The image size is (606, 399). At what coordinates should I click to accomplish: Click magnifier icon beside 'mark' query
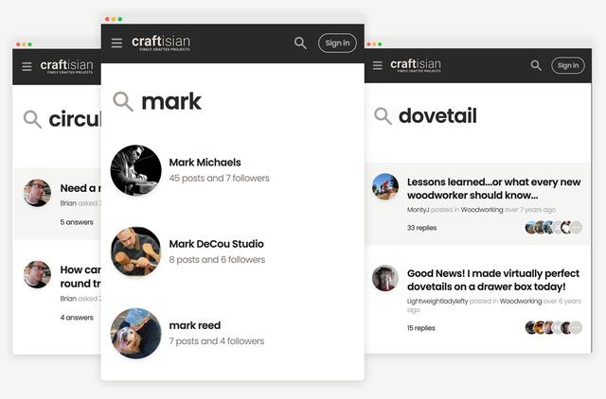123,101
